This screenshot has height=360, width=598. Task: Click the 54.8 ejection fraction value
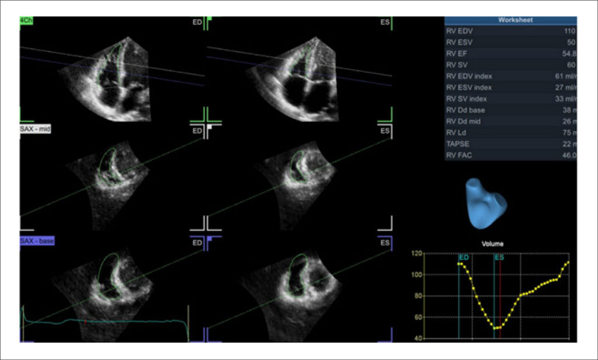coord(569,54)
